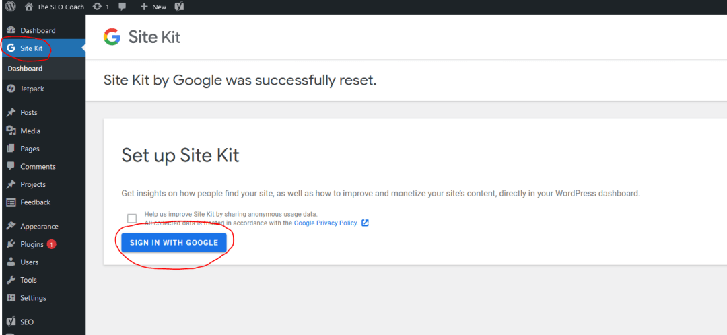This screenshot has height=335, width=727.
Task: Go to the Posts menu
Action: tap(29, 112)
